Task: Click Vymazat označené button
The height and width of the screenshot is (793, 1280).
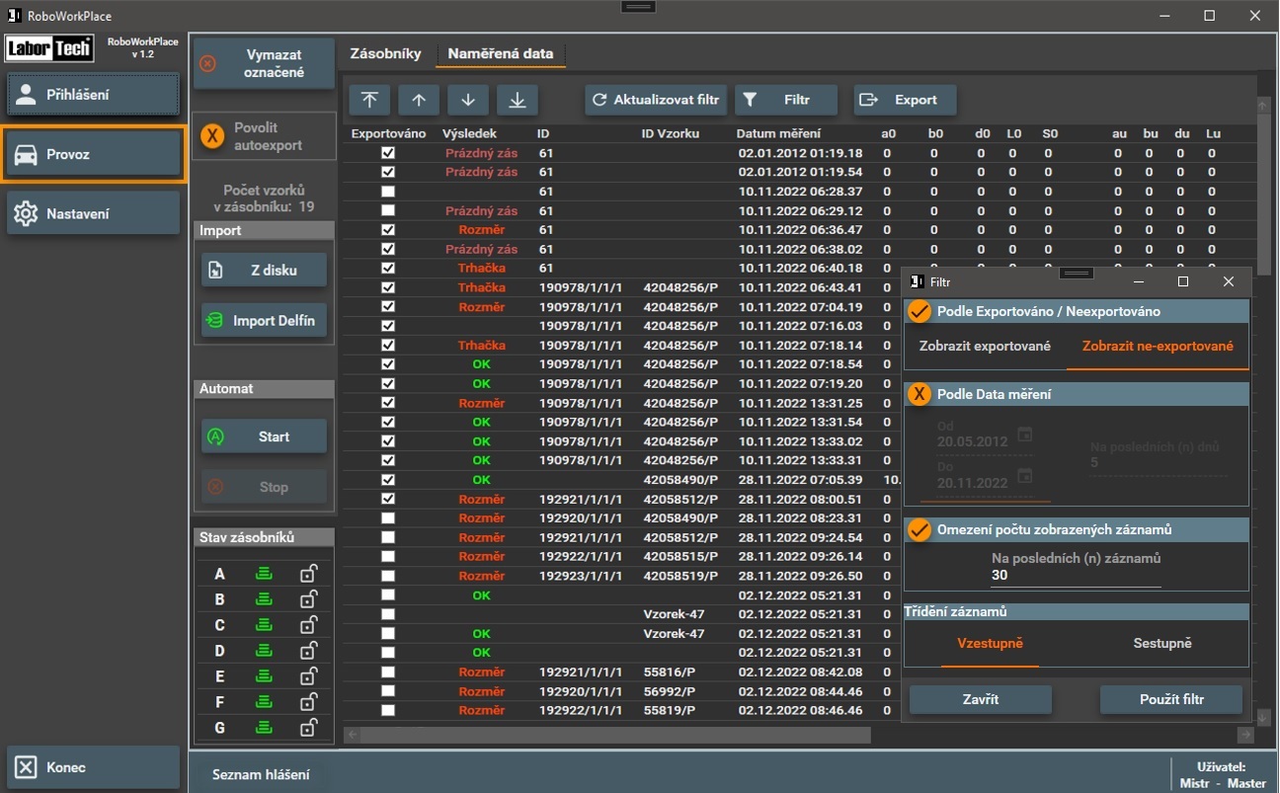Action: pyautogui.click(x=264, y=63)
